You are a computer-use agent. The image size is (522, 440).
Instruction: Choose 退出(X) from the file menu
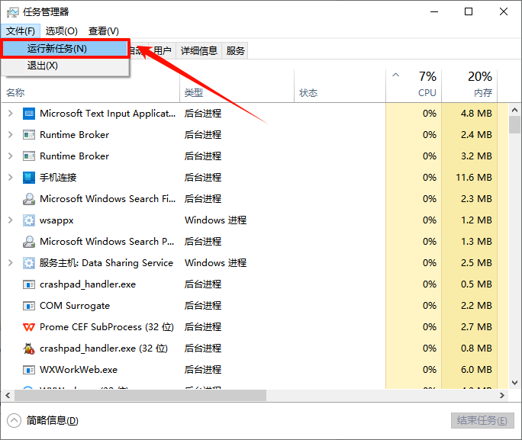pyautogui.click(x=66, y=66)
